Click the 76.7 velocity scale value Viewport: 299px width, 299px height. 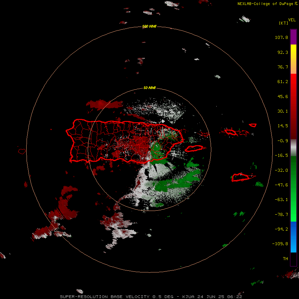[283, 67]
